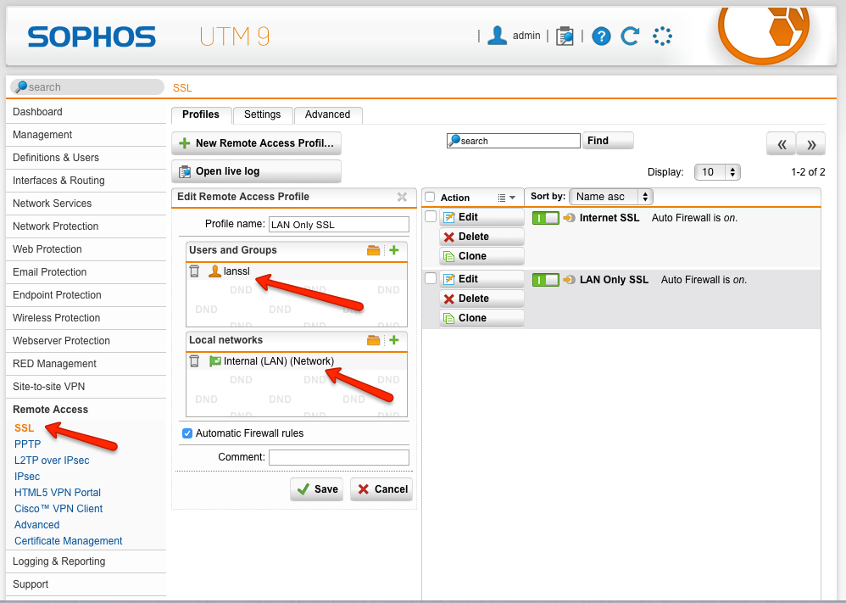Open the Display count dropdown

tap(717, 172)
